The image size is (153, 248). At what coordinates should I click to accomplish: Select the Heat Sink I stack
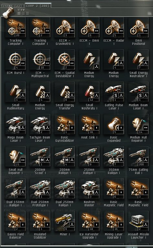click(89, 124)
